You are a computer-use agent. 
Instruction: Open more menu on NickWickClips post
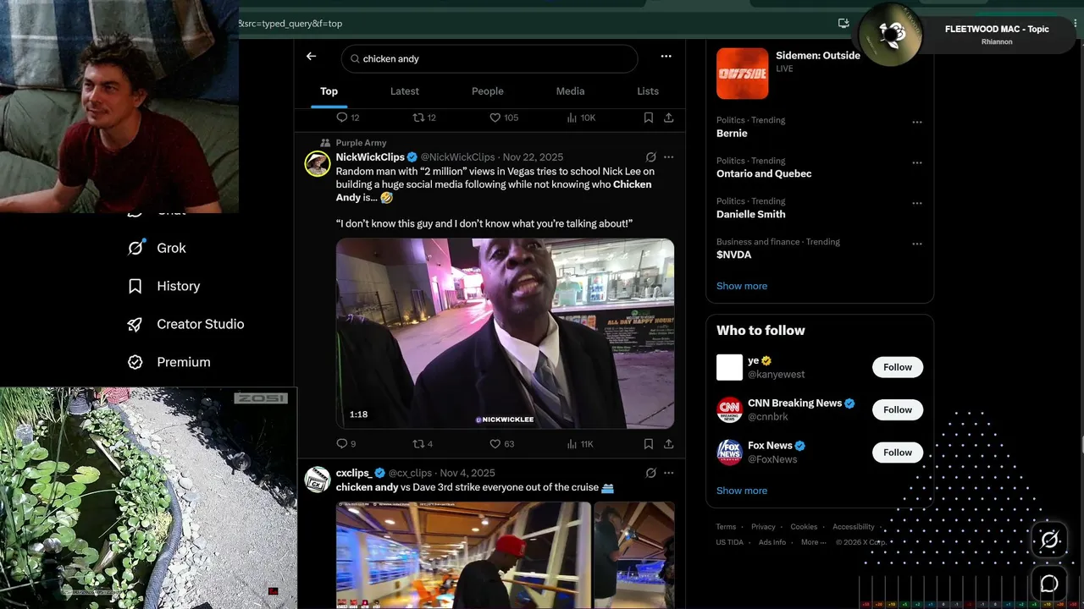click(668, 157)
